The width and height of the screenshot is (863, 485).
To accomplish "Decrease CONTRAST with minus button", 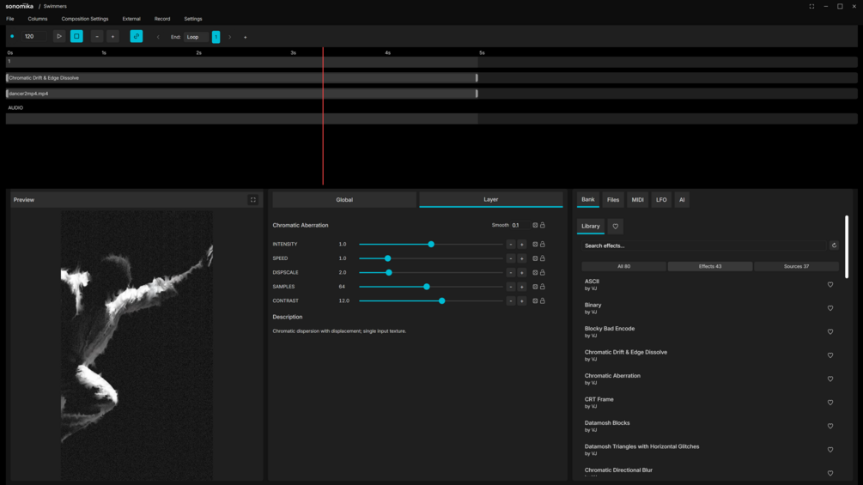I will [511, 300].
